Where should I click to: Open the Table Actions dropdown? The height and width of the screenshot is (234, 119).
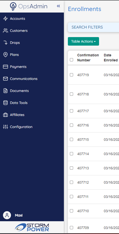83,41
